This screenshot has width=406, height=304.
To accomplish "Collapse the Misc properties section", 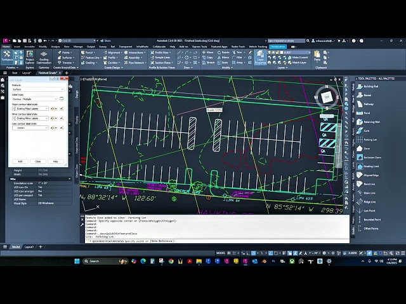I will pyautogui.click(x=69, y=179).
